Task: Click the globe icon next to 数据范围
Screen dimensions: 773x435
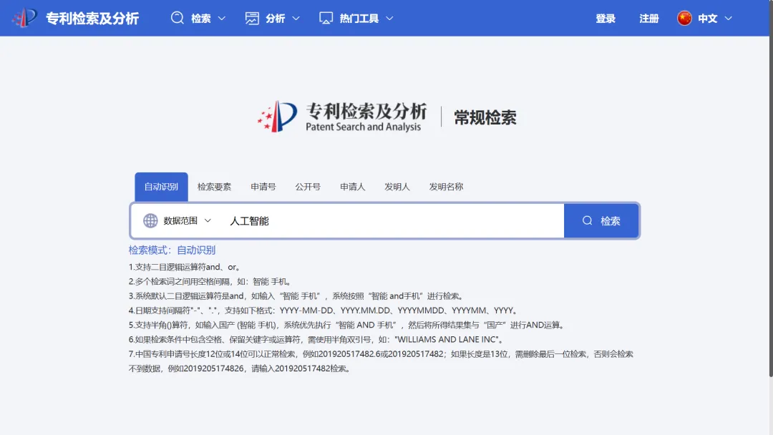Action: pos(150,220)
